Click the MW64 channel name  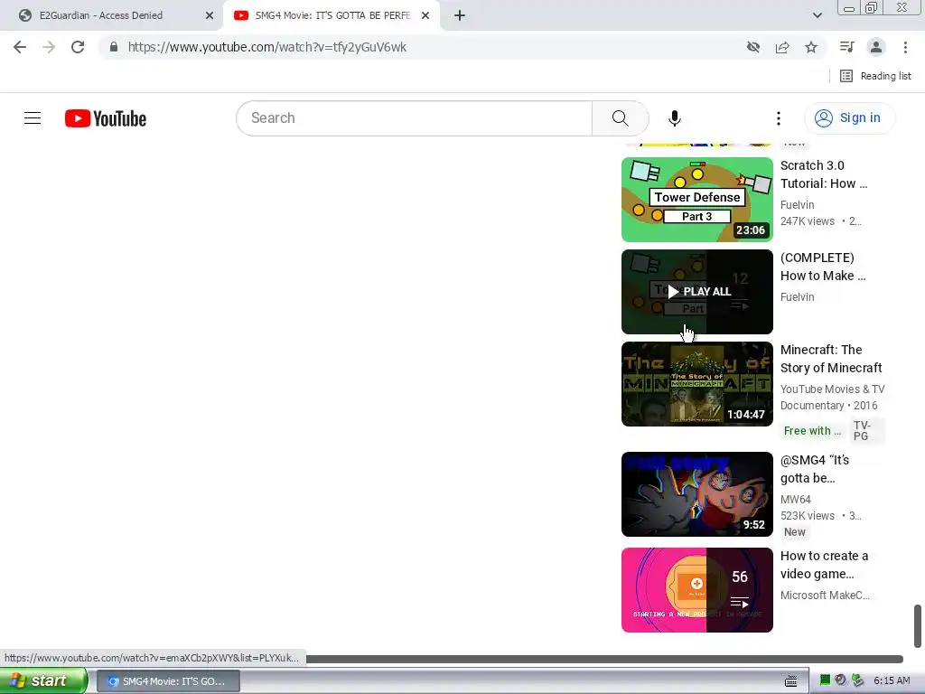pos(795,499)
